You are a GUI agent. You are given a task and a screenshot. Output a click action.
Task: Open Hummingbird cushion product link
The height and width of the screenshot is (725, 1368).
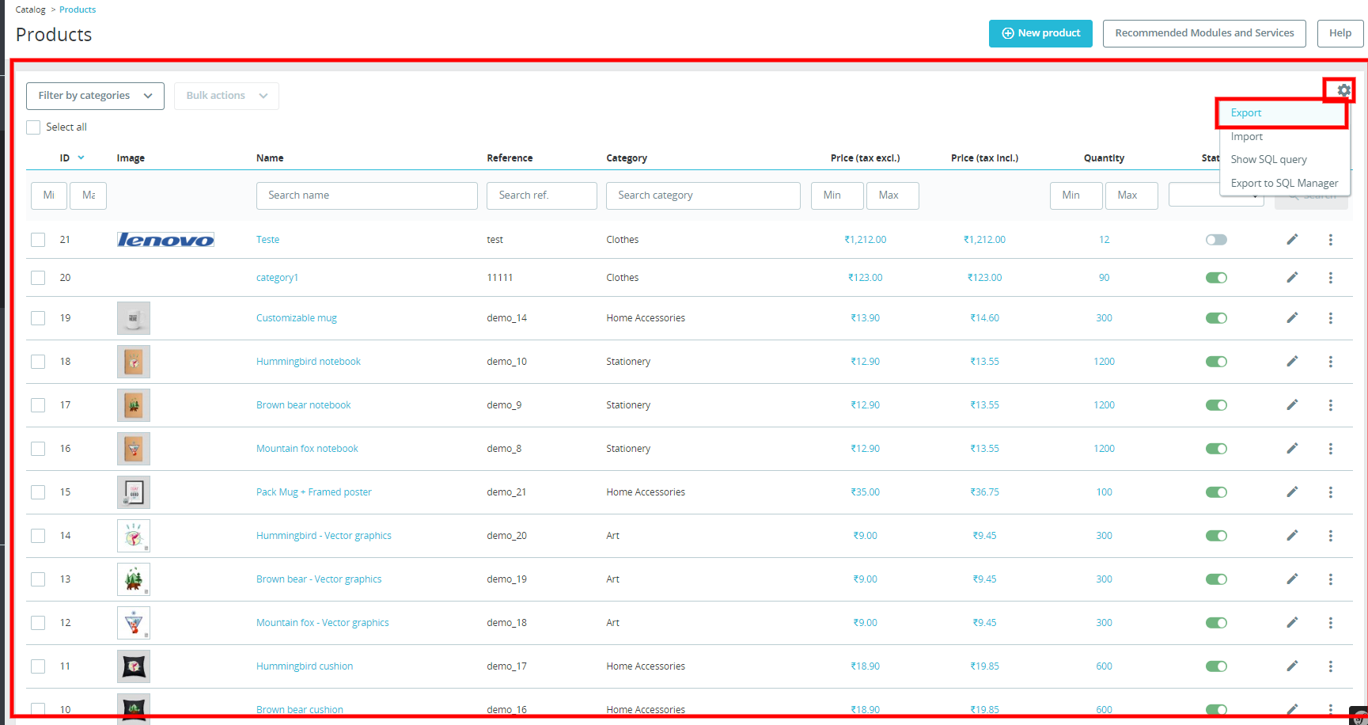(x=305, y=666)
